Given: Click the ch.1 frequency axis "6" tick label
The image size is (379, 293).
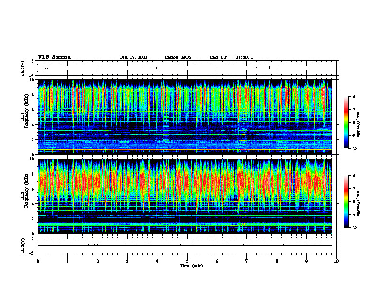Looking at the screenshot, I should coord(33,110).
